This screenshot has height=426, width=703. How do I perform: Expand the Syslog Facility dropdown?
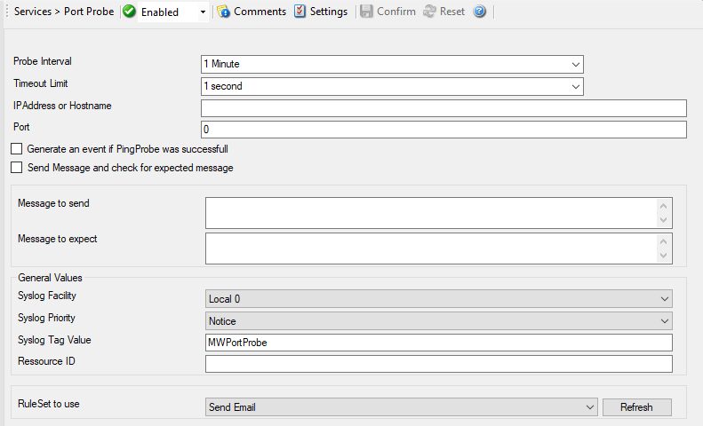tap(664, 299)
